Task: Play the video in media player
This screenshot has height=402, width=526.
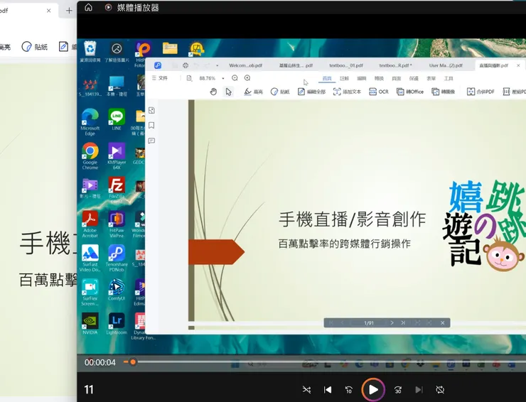Action: (373, 390)
